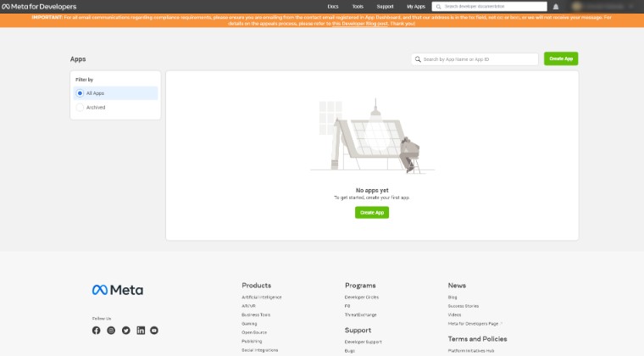Open Business Tools footer link
Image resolution: width=644 pixels, height=356 pixels.
click(x=256, y=314)
